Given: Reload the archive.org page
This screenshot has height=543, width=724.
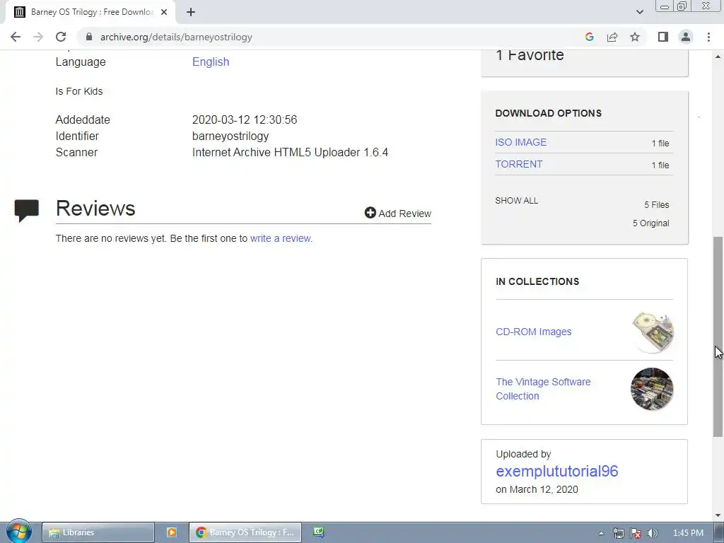Looking at the screenshot, I should coord(61,37).
